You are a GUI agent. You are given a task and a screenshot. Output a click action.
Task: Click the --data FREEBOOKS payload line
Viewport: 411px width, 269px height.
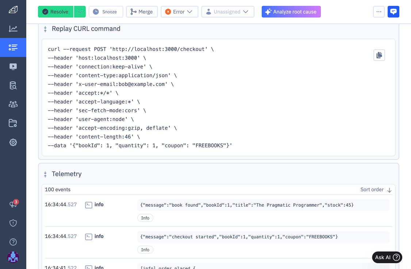tap(140, 146)
